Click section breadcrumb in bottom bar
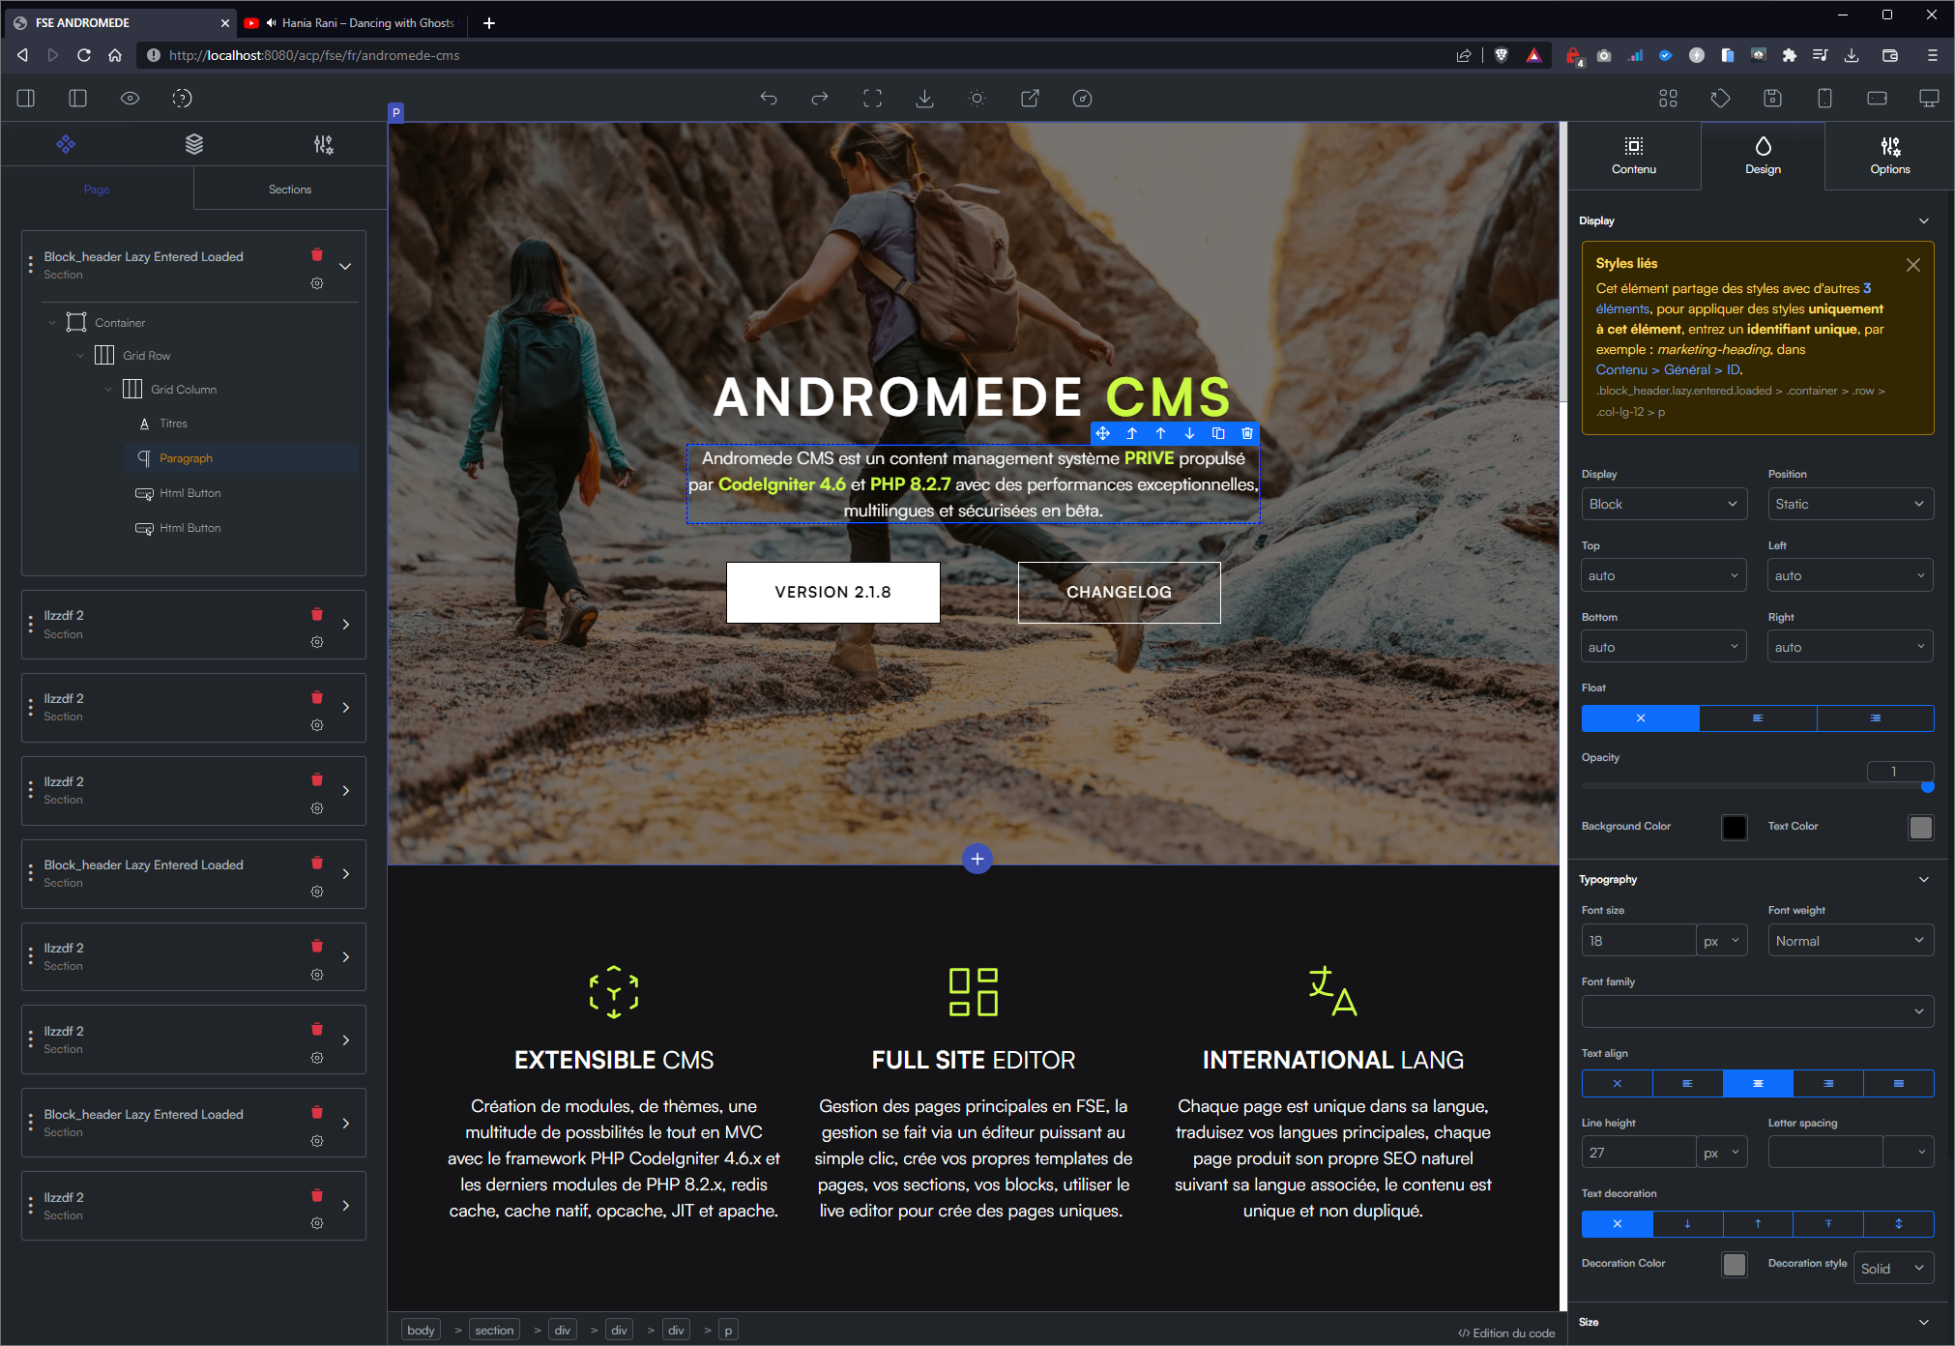The image size is (1955, 1346). pos(494,1331)
